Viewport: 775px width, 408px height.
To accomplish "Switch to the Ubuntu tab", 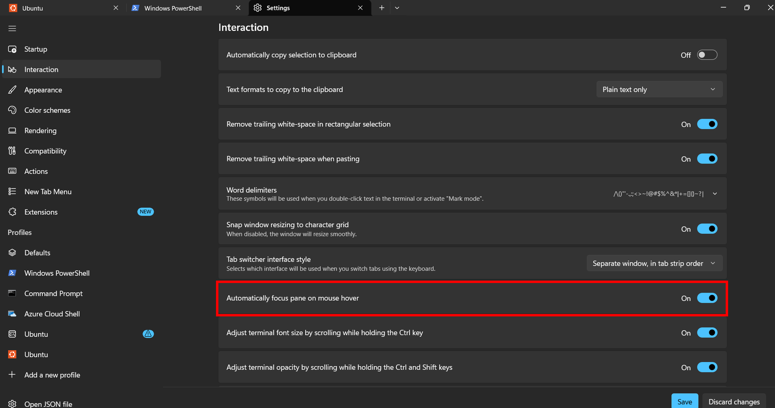I will (63, 8).
